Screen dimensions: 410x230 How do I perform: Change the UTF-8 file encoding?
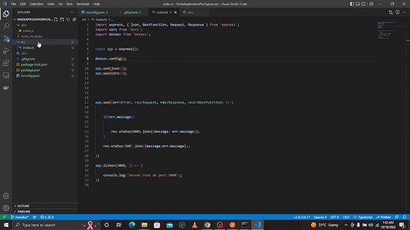[x=334, y=217]
